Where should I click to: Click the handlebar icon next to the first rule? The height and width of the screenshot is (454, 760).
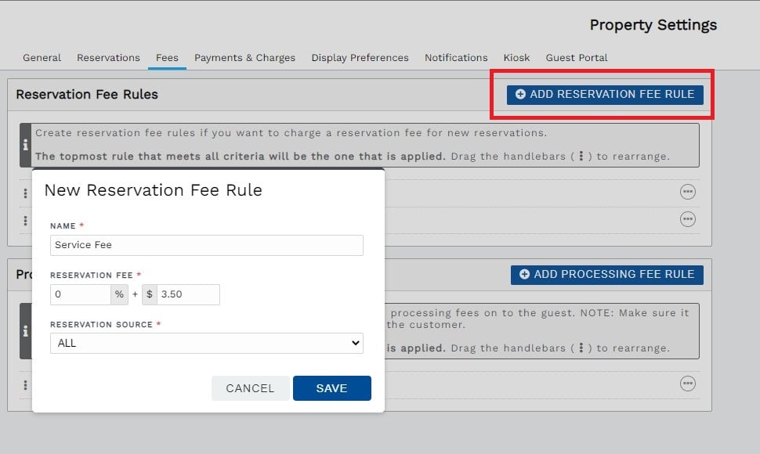[x=26, y=192]
